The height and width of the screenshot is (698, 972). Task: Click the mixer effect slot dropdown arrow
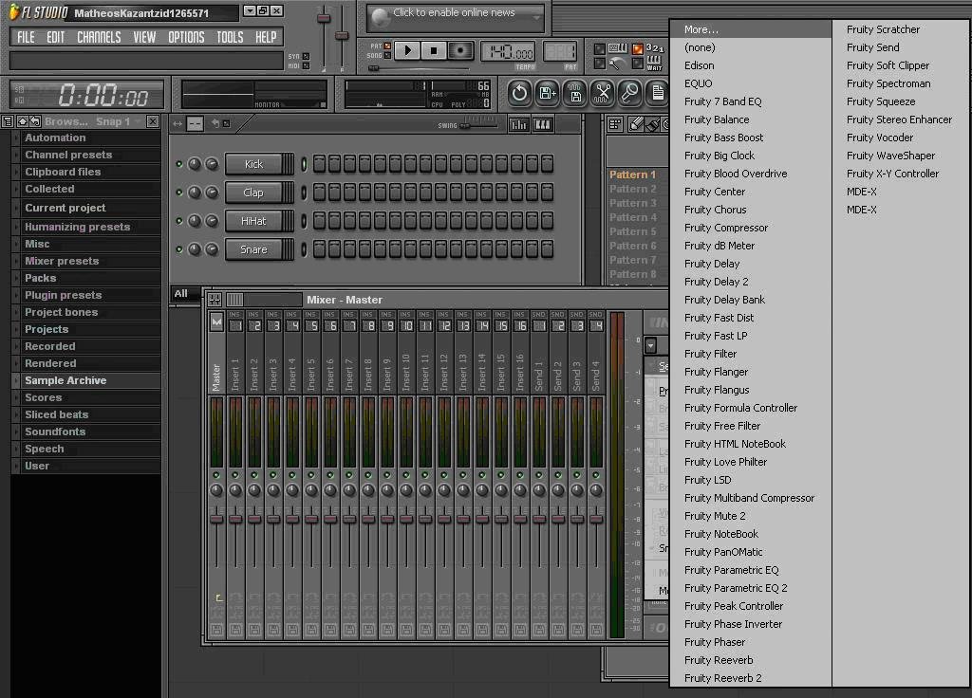click(651, 345)
